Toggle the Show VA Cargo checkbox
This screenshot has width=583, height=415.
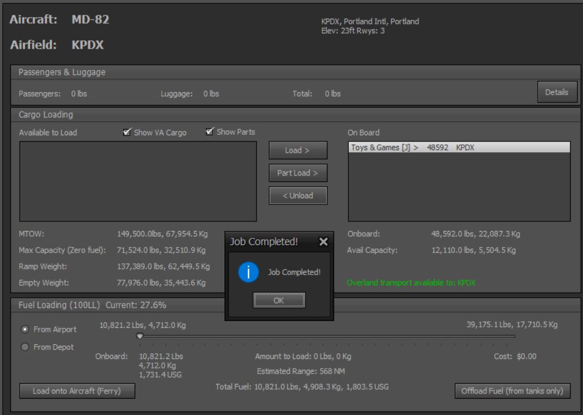coord(127,132)
